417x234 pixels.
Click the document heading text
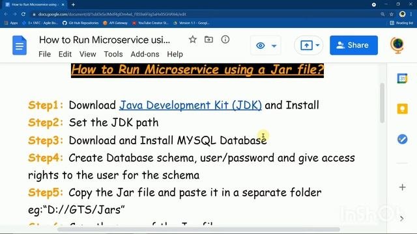[197, 70]
